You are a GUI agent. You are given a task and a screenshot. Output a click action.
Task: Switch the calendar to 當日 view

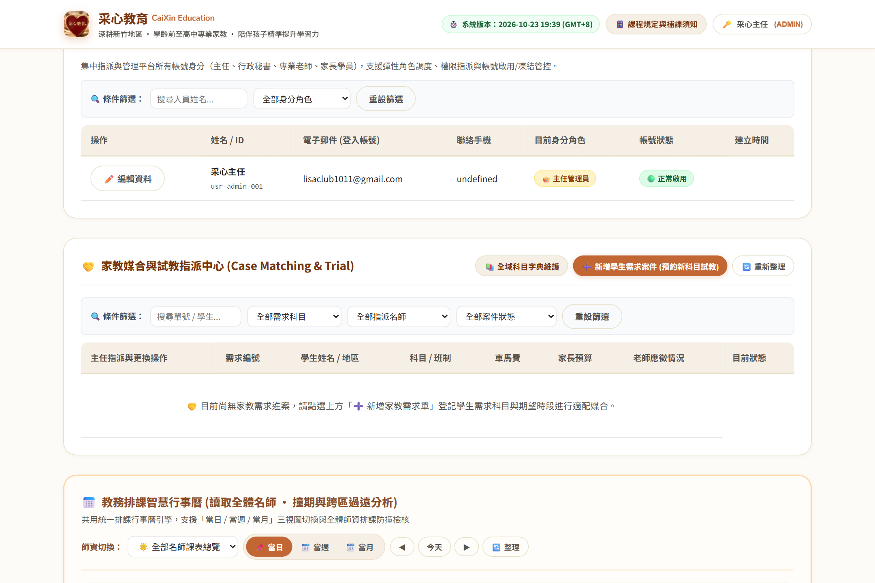tap(269, 547)
